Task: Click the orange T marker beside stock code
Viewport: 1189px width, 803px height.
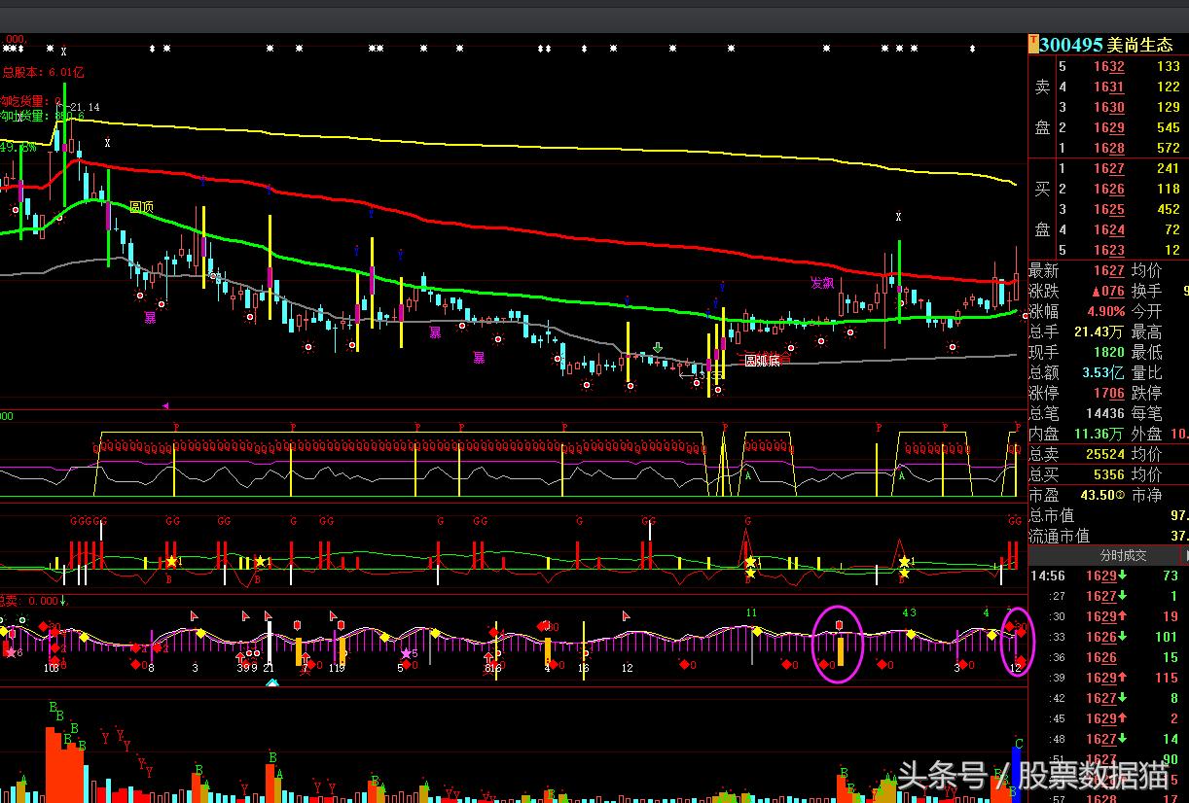Action: tap(1033, 44)
